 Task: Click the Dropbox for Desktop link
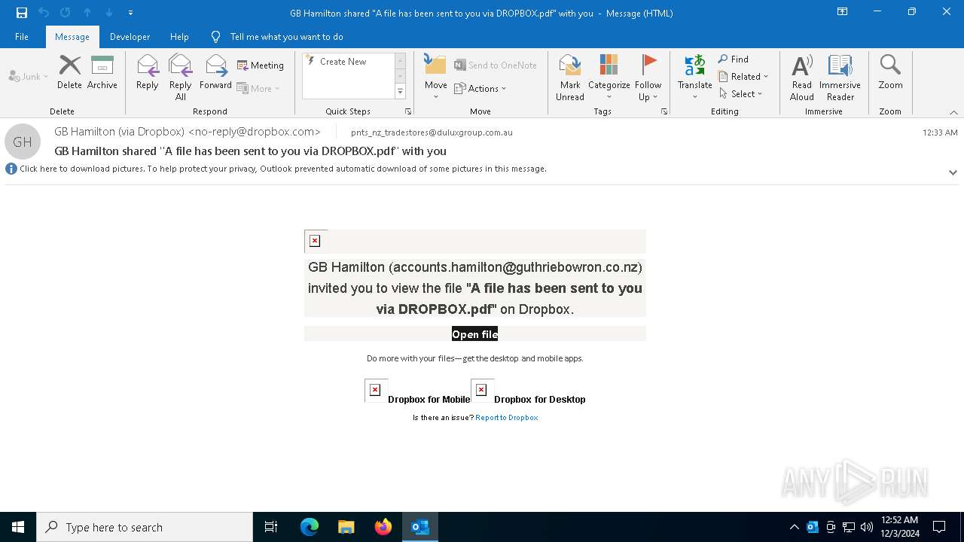(x=539, y=400)
